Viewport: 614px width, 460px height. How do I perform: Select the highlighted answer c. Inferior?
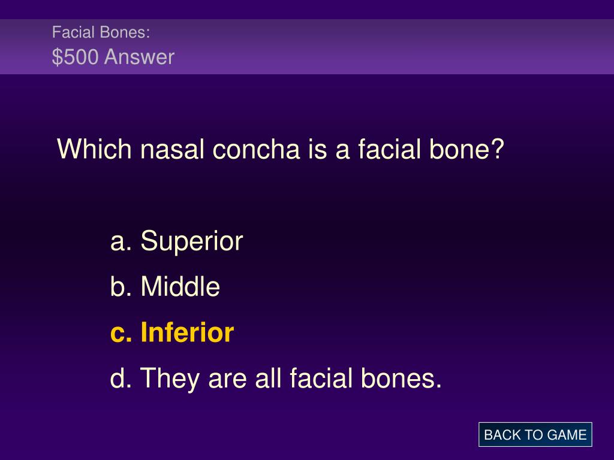point(172,332)
